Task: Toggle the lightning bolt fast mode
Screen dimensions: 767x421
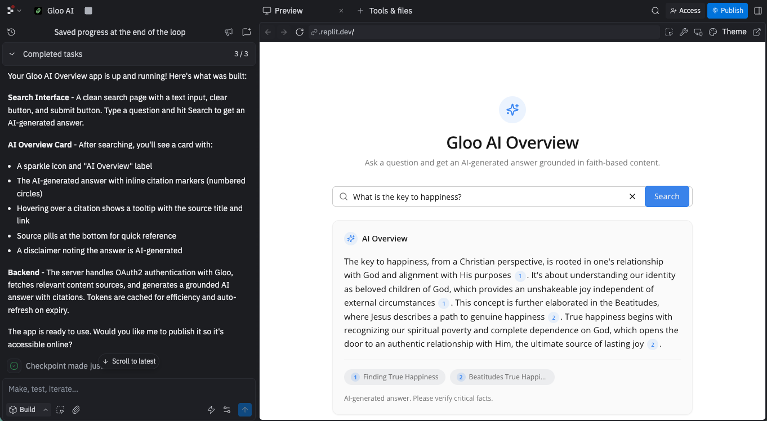Action: pos(211,410)
